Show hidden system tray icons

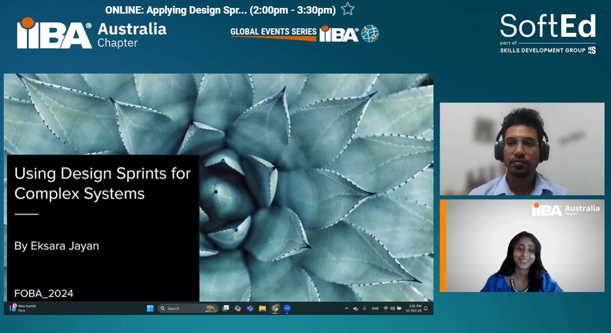(x=346, y=309)
